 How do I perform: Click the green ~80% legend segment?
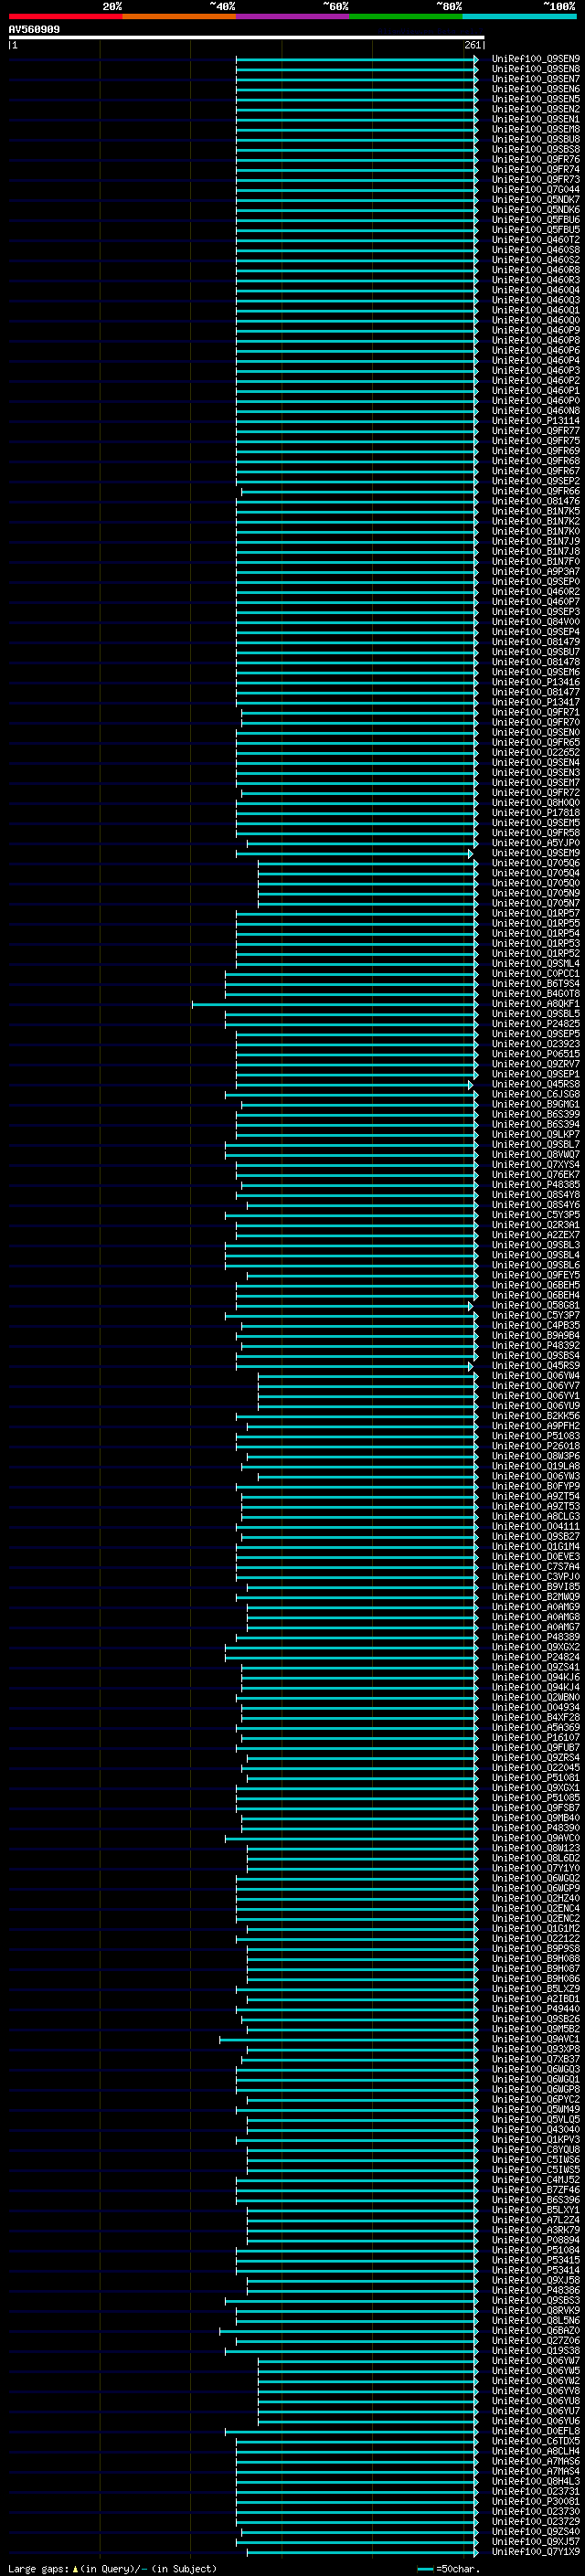tap(406, 16)
